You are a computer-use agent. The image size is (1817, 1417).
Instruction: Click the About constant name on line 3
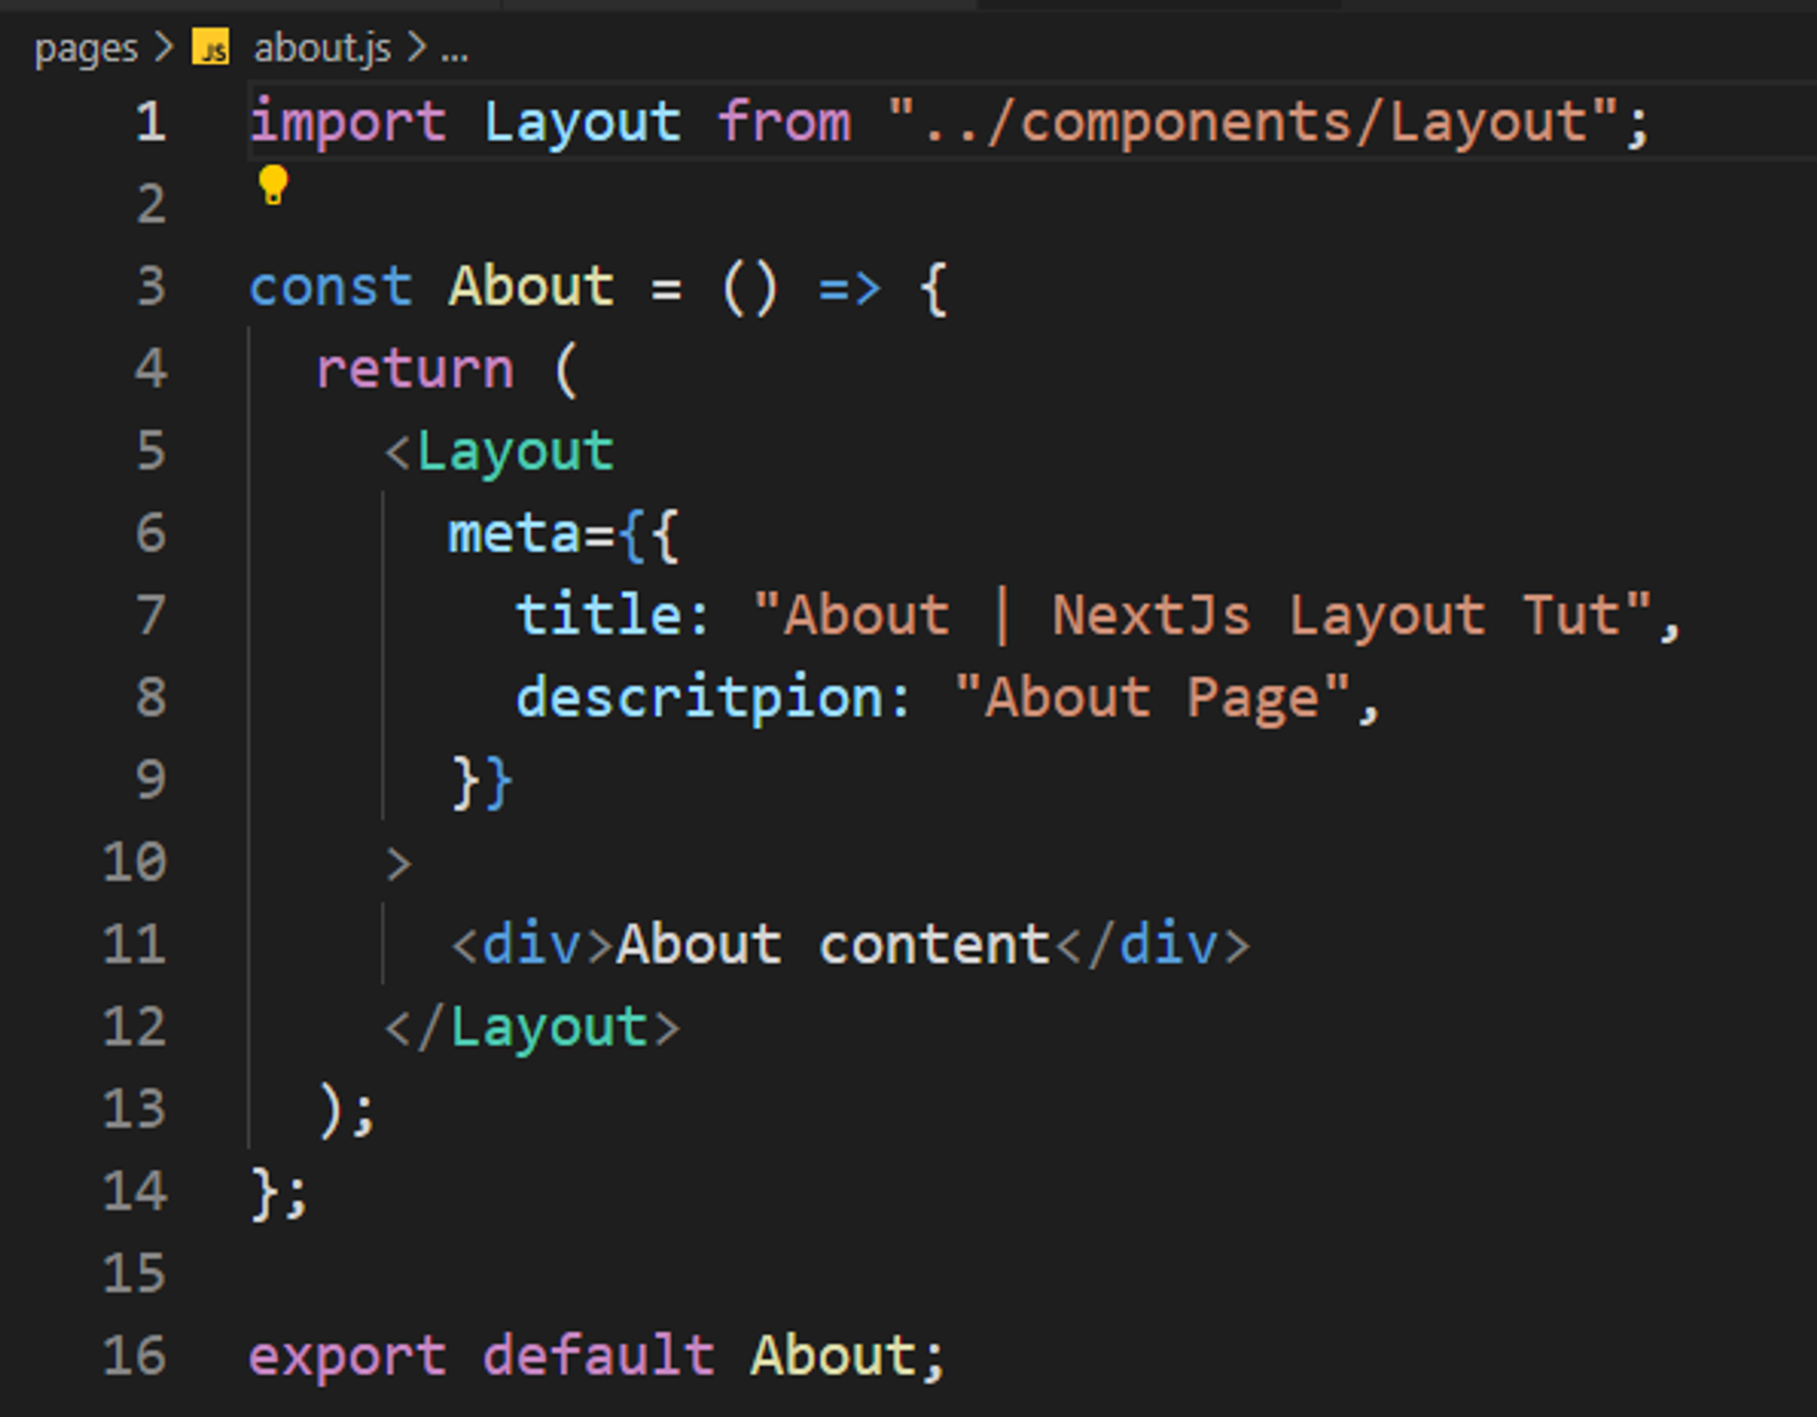coord(531,287)
